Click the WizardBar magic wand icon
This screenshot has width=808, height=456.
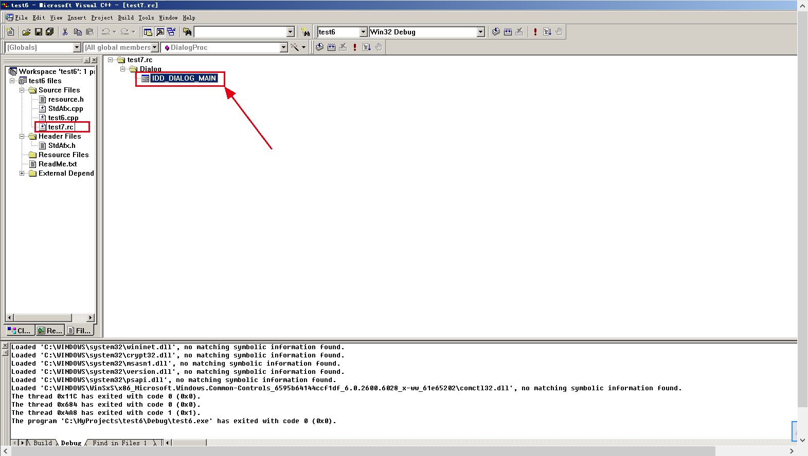295,47
